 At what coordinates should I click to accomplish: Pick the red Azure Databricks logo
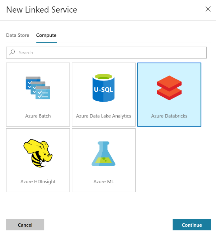tap(169, 88)
